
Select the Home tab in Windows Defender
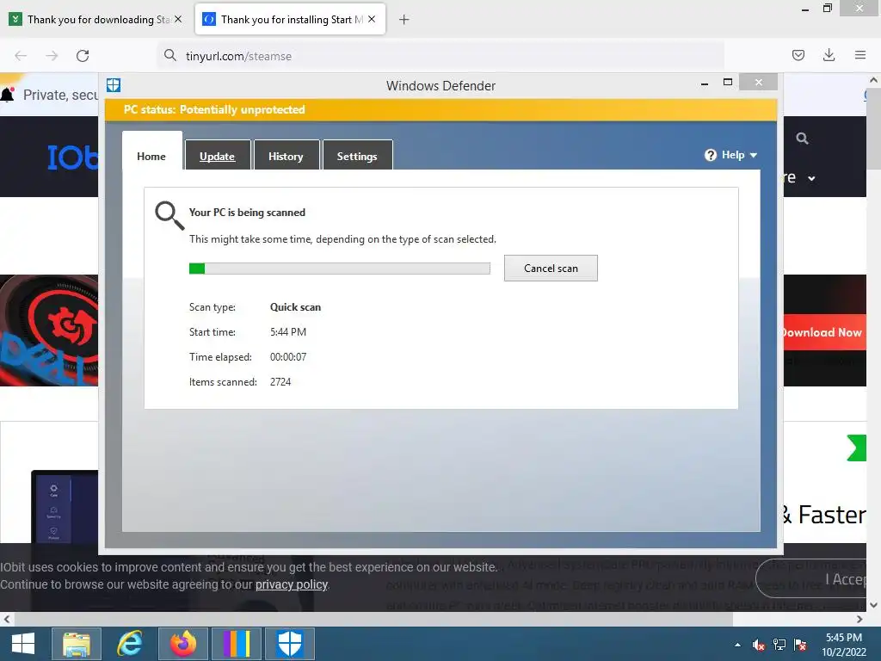tap(151, 153)
